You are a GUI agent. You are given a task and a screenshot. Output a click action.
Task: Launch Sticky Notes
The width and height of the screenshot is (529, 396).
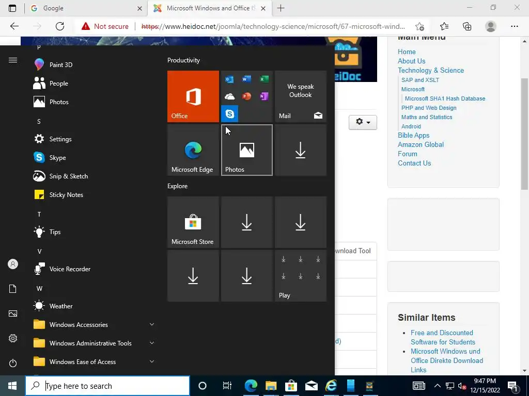[x=95, y=194]
